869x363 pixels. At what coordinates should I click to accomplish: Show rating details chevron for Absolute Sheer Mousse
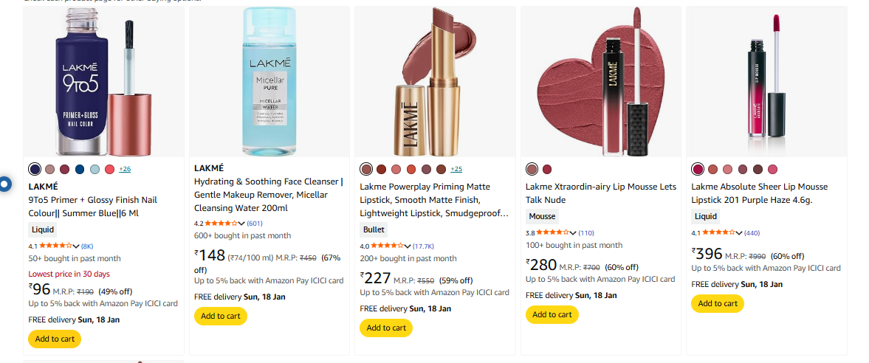[x=740, y=233]
